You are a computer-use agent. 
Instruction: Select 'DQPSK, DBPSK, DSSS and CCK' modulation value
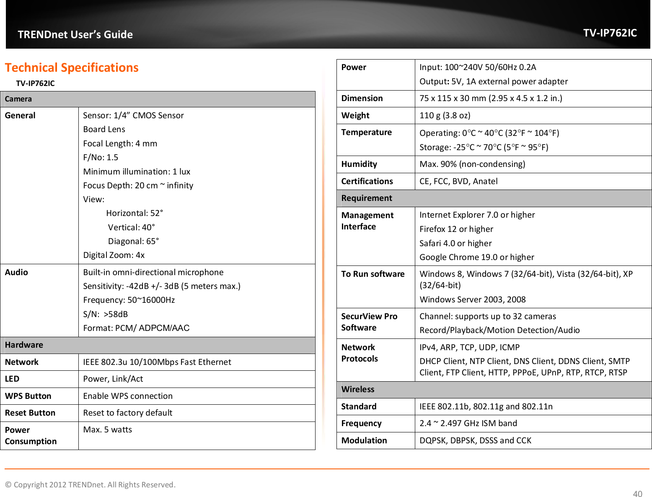[476, 440]
